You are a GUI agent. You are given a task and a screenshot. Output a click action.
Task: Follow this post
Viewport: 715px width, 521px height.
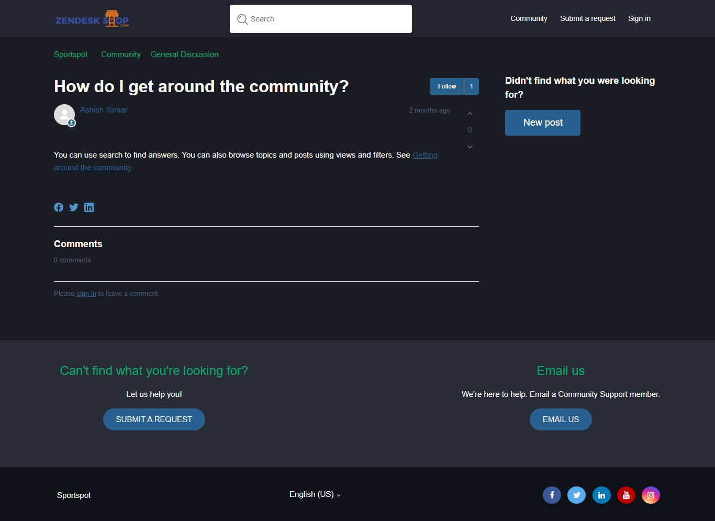pyautogui.click(x=447, y=86)
